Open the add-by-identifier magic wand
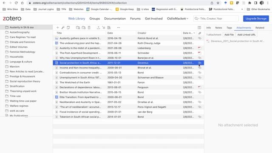 63,28
